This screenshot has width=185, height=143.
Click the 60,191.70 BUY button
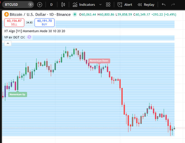coord(45,22)
